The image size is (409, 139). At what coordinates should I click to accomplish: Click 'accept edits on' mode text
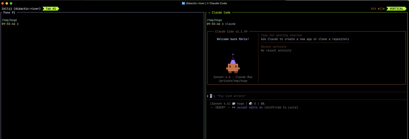(250, 107)
